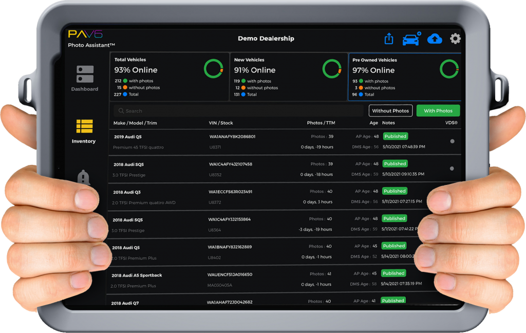The width and height of the screenshot is (526, 333).
Task: Open the 2019 Audi Q5 row
Action: [x=285, y=142]
